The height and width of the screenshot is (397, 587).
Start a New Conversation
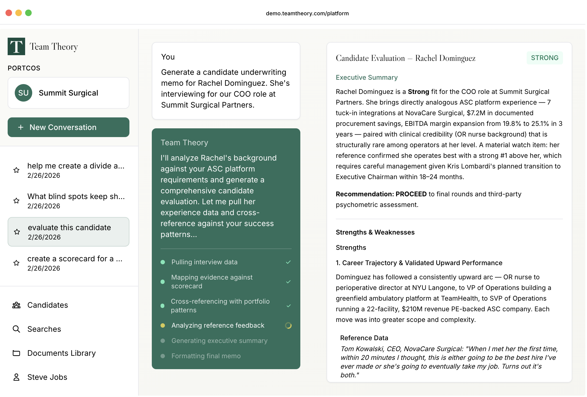pyautogui.click(x=69, y=128)
